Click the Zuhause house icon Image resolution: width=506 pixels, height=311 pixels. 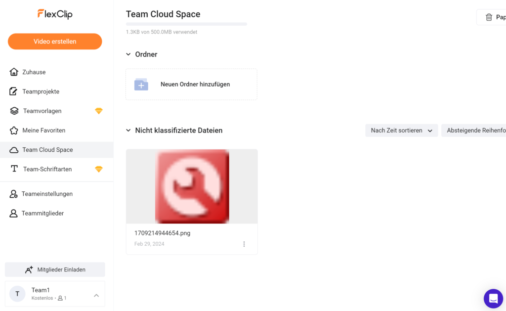coord(14,72)
